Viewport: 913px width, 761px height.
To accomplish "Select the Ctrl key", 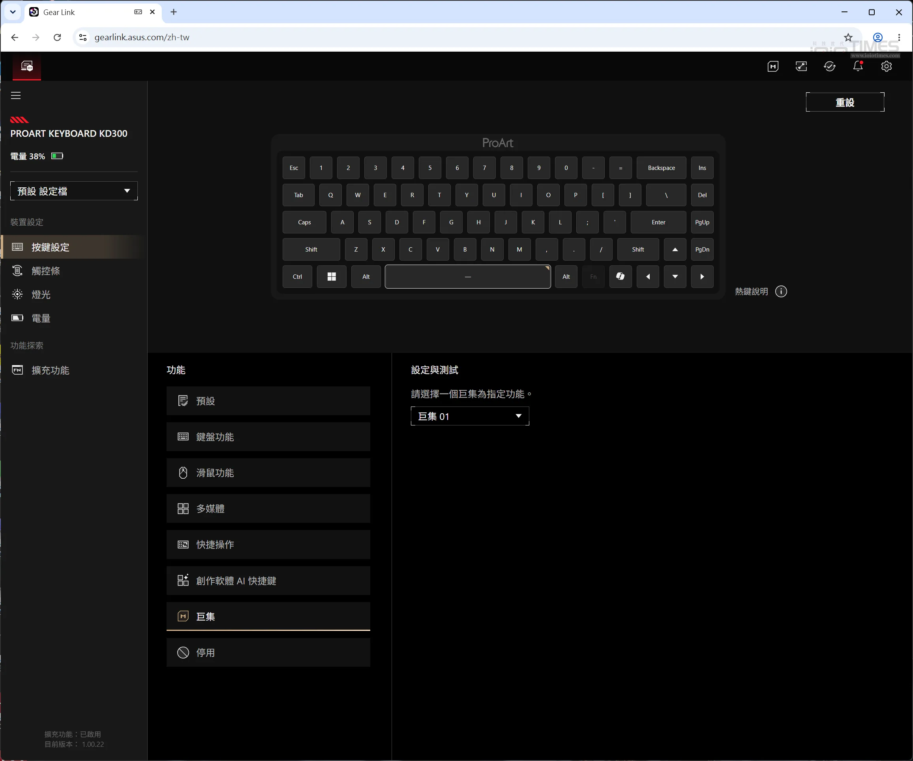I will pyautogui.click(x=297, y=277).
